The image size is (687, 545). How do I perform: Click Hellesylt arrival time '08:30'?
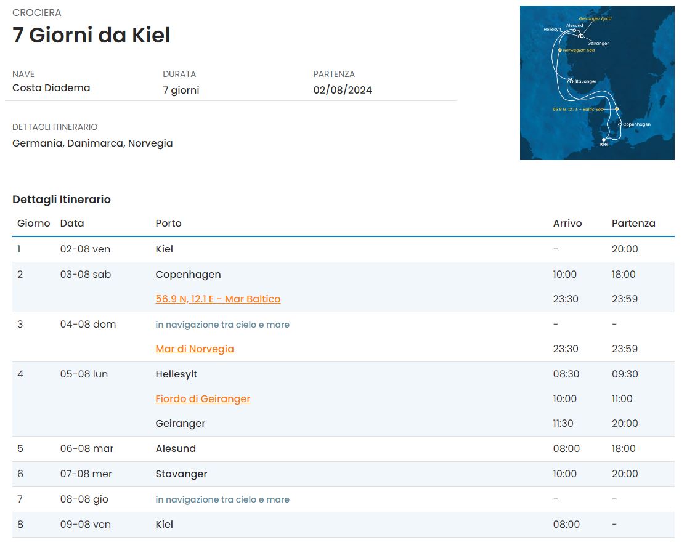pyautogui.click(x=566, y=374)
